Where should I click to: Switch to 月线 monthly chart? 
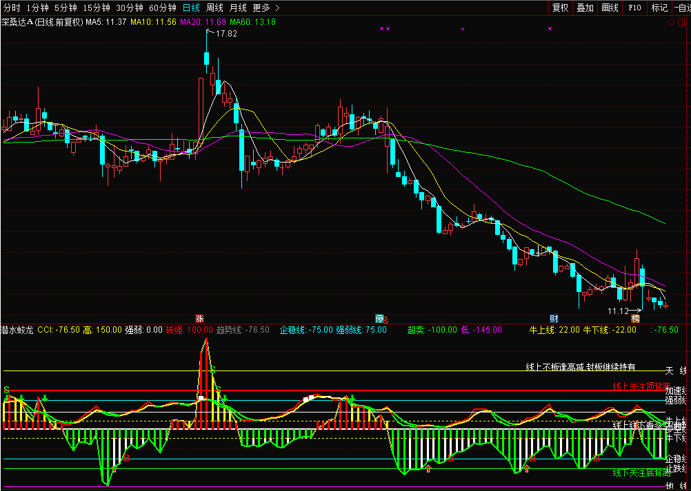pyautogui.click(x=239, y=8)
